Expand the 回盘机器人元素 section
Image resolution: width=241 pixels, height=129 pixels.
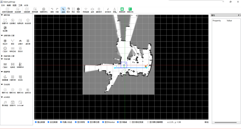tap(2, 56)
